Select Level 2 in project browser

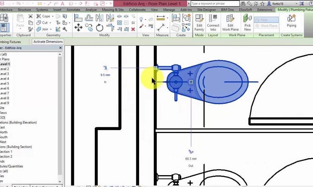tap(4, 69)
